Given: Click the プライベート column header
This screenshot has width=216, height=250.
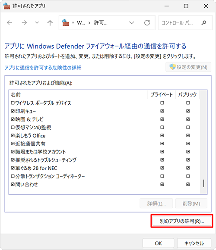Looking at the screenshot, I should coord(162,94).
